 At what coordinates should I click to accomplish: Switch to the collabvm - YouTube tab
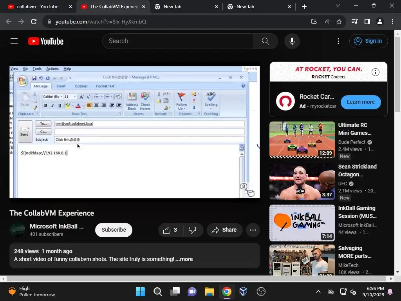[38, 7]
